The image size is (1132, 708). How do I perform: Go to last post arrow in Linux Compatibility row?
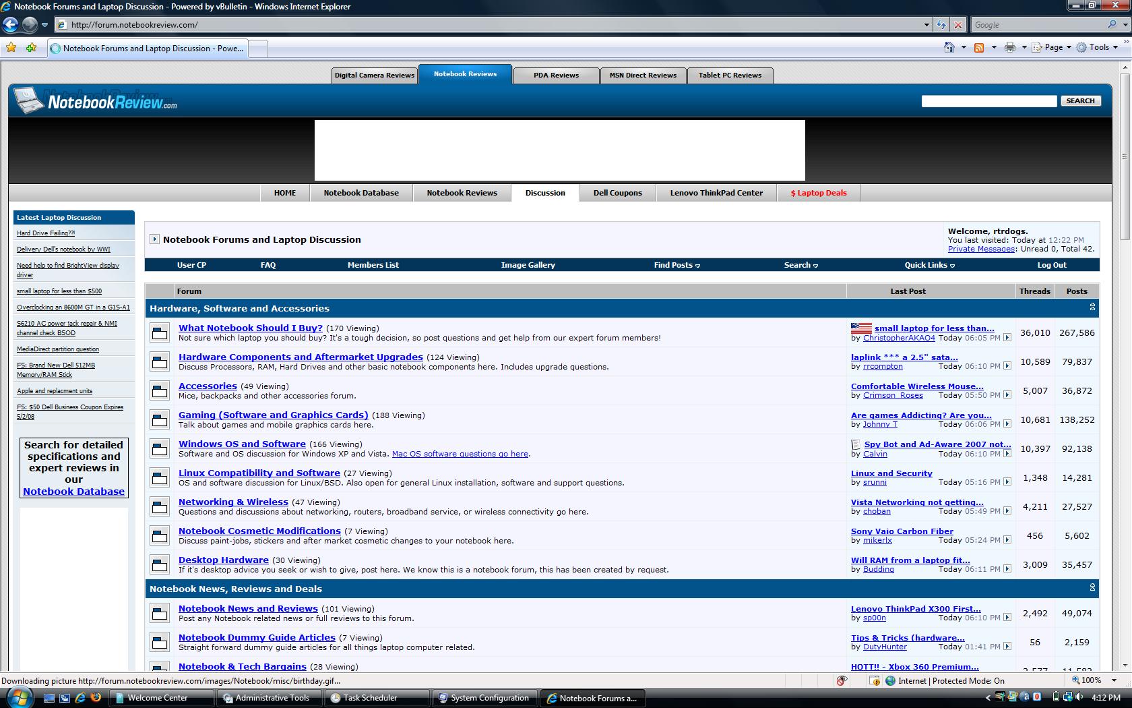pos(1007,482)
